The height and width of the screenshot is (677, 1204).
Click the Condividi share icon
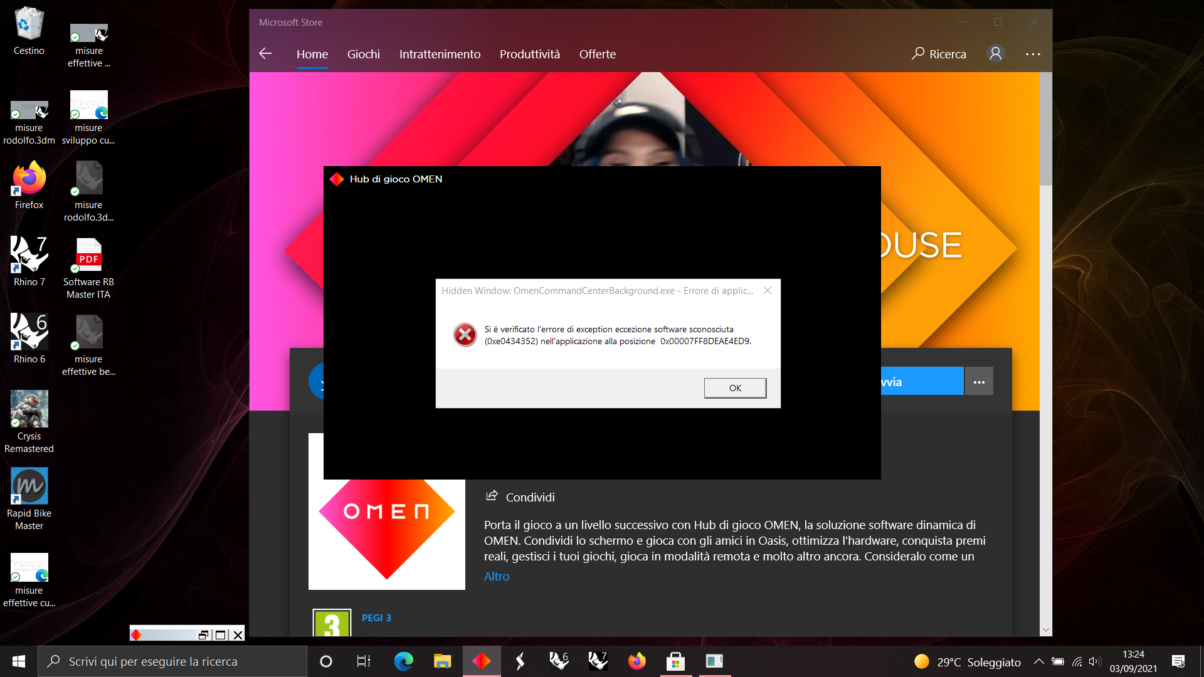(493, 496)
